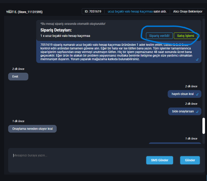Click the 1 dk önce timestamp above Onaylama message
This screenshot has height=181, width=207.
coord(18,121)
